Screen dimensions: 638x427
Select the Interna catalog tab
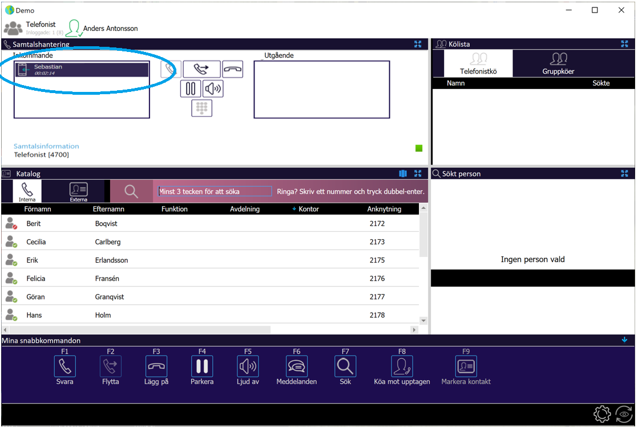[27, 191]
